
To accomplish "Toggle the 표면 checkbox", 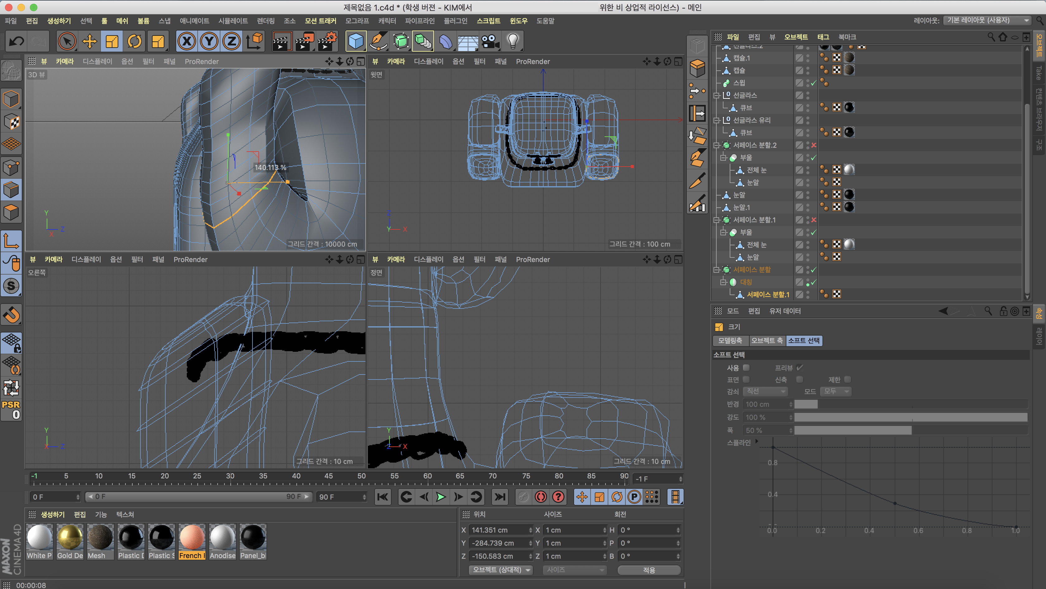I will click(746, 379).
